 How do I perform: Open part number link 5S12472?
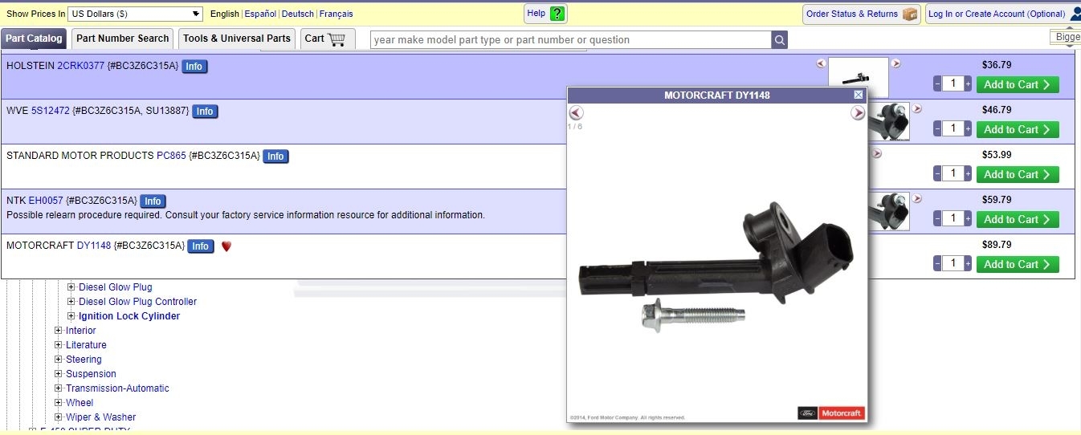click(x=51, y=111)
